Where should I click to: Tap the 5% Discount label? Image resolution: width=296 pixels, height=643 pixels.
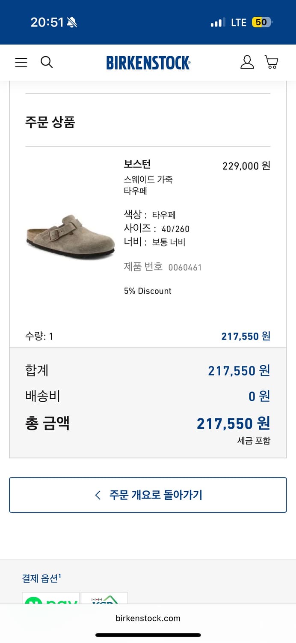(x=148, y=291)
